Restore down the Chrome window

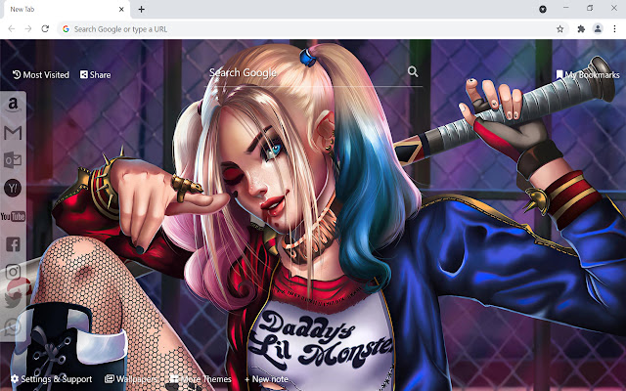pyautogui.click(x=590, y=8)
